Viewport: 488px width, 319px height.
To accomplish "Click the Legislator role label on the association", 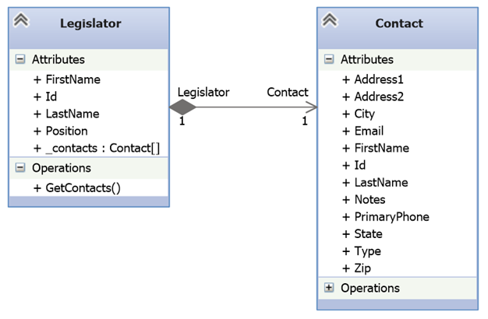I will pyautogui.click(x=203, y=93).
